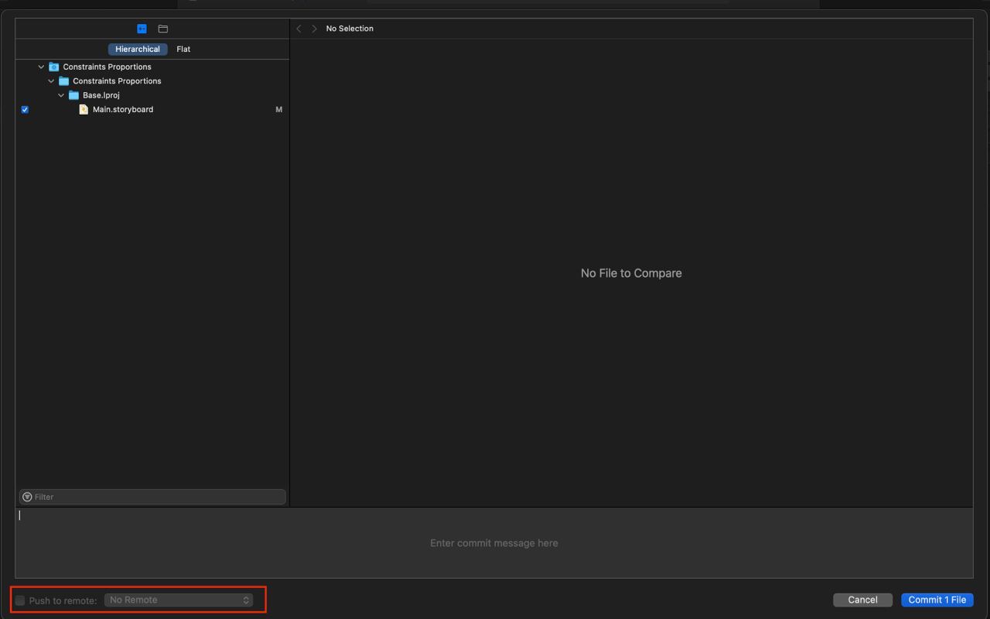This screenshot has height=619, width=990.
Task: Click the nested Constraints Proportions folder icon
Action: coord(64,80)
